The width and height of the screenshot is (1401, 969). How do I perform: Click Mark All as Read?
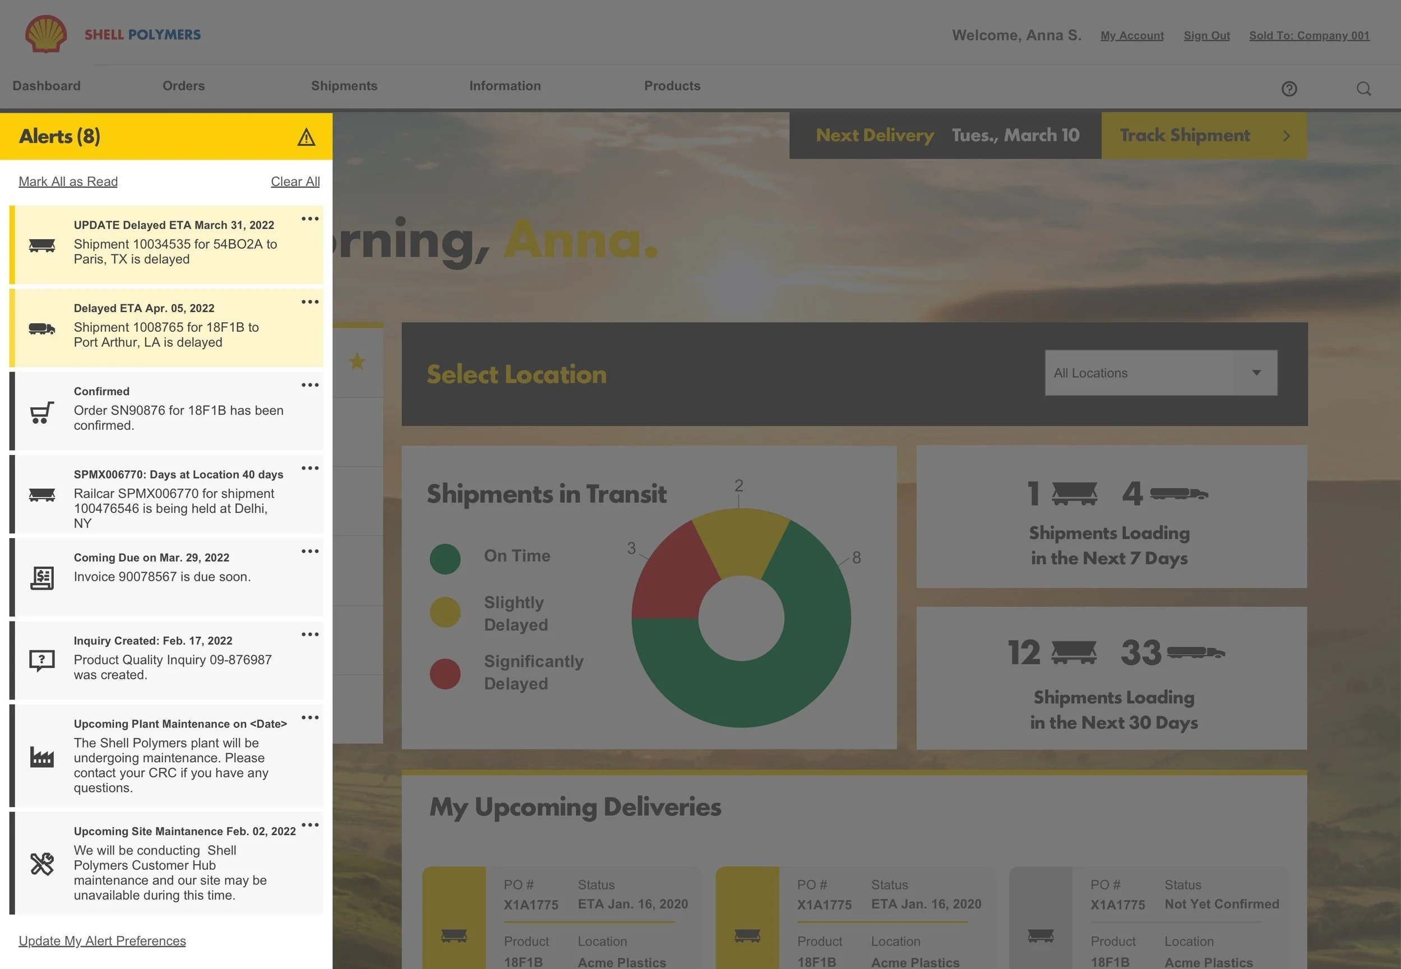click(68, 182)
